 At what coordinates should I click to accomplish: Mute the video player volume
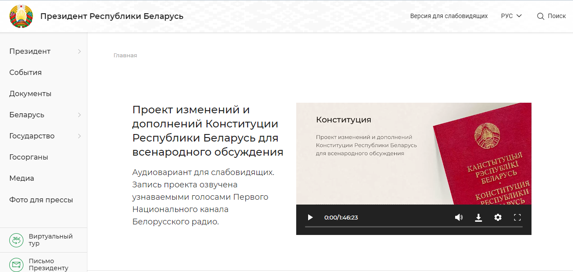pos(459,217)
